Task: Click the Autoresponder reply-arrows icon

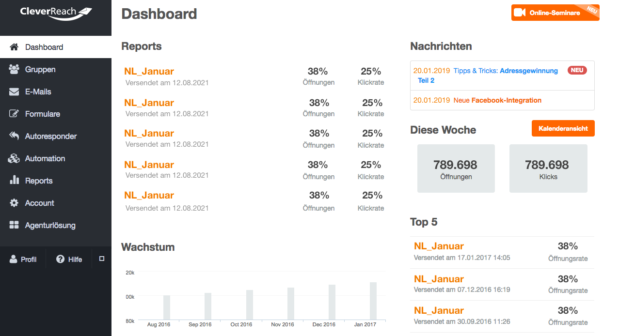Action: [14, 136]
